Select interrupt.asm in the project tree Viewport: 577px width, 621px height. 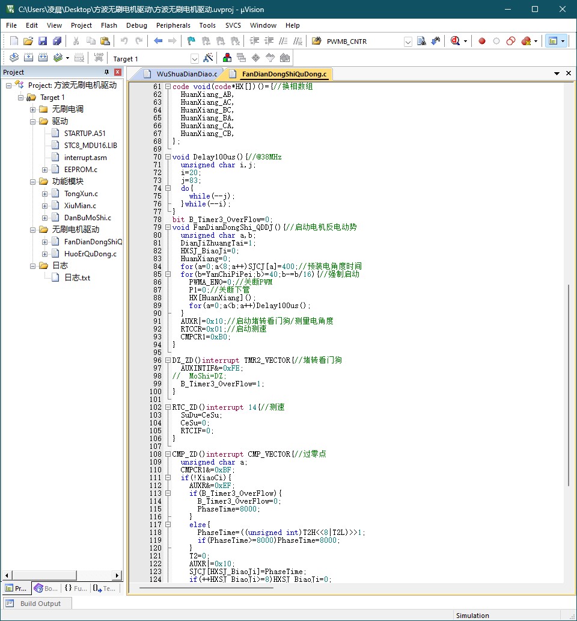click(x=85, y=158)
